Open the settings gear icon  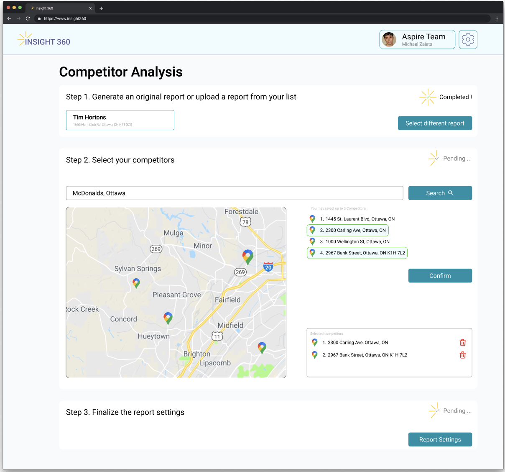tap(468, 40)
